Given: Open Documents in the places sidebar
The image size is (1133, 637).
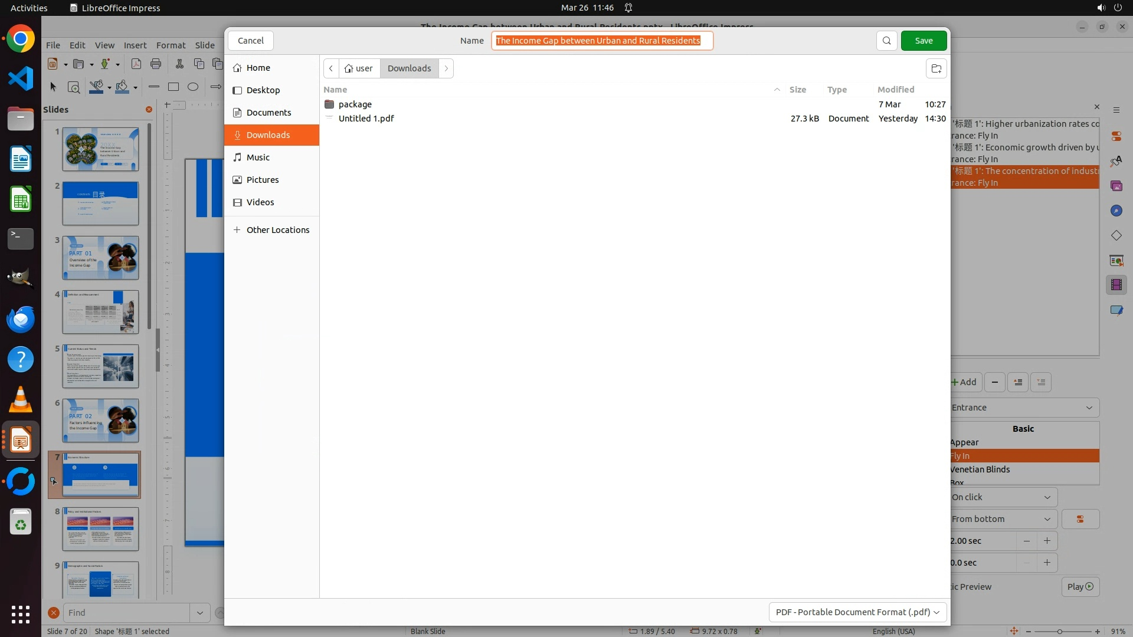Looking at the screenshot, I should [268, 113].
